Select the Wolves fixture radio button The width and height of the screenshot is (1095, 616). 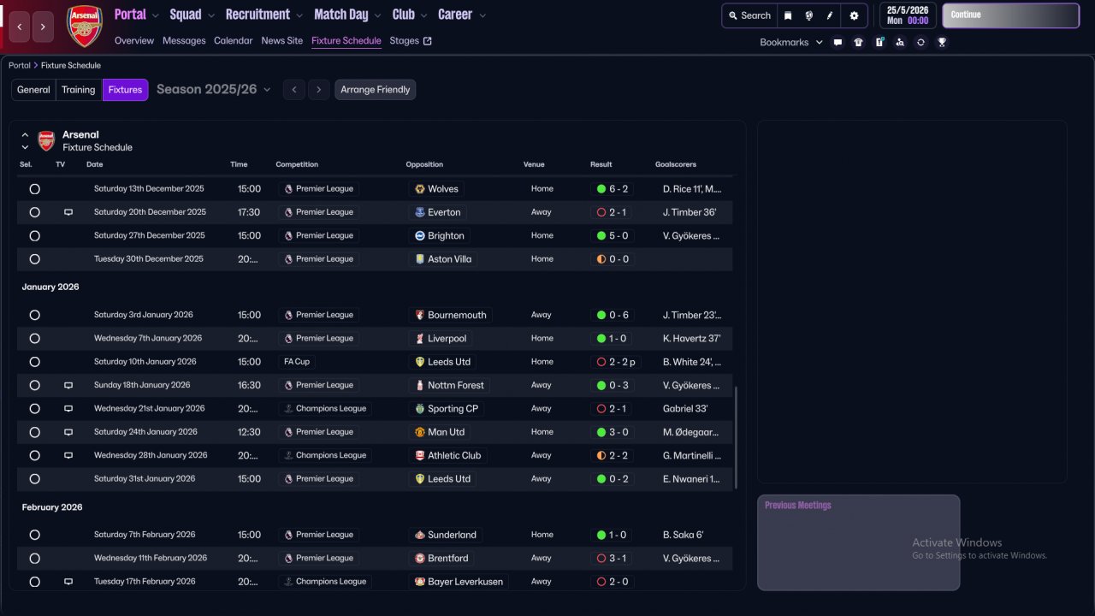(35, 189)
